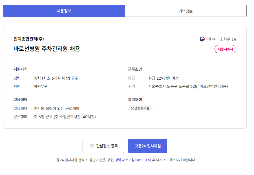Click the heart icon for 관심정보 등록

pos(92,146)
